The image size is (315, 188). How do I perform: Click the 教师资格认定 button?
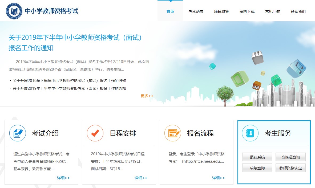coord(291,168)
